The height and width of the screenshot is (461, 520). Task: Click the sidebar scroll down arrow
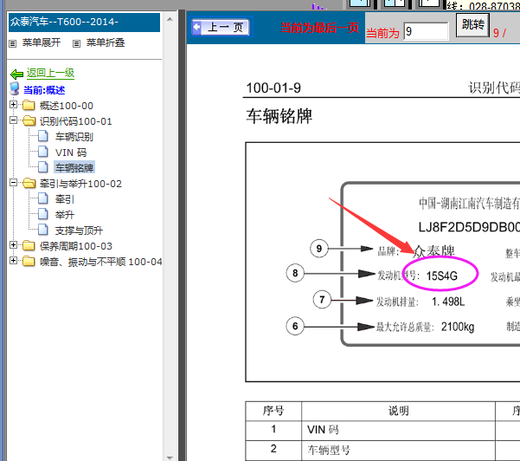click(170, 458)
